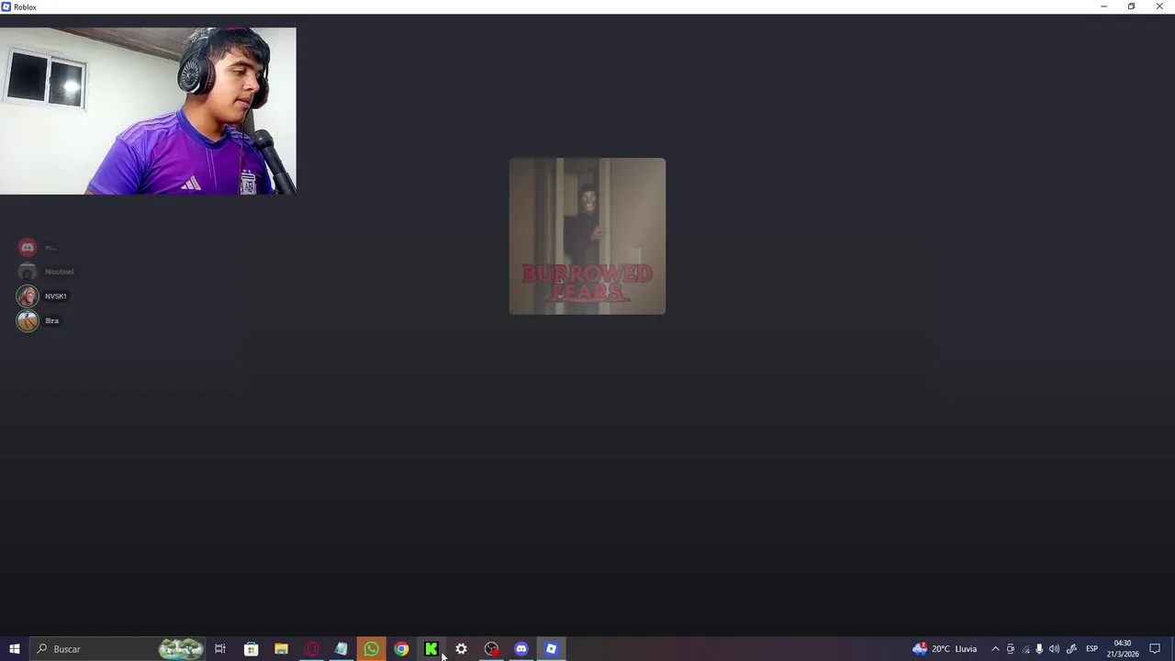Click the Discord logo overlay entry
Viewport: 1175px width, 661px height.
coord(28,247)
